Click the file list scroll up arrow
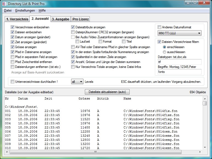 (205, 99)
